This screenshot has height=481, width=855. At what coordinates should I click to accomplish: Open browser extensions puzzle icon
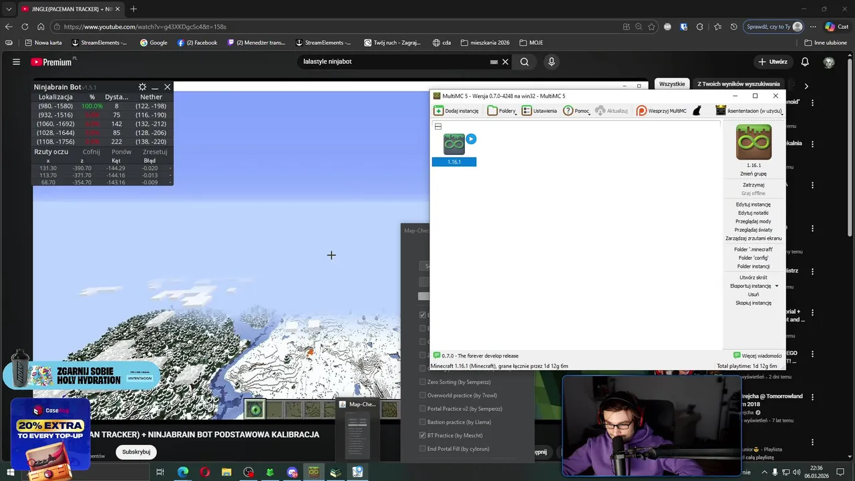699,27
